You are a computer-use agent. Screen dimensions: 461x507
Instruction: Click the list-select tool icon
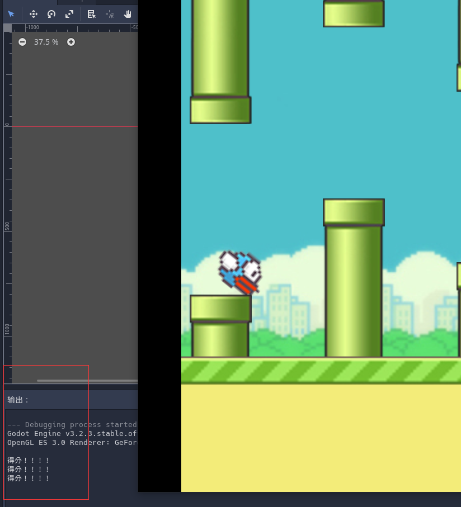click(92, 14)
